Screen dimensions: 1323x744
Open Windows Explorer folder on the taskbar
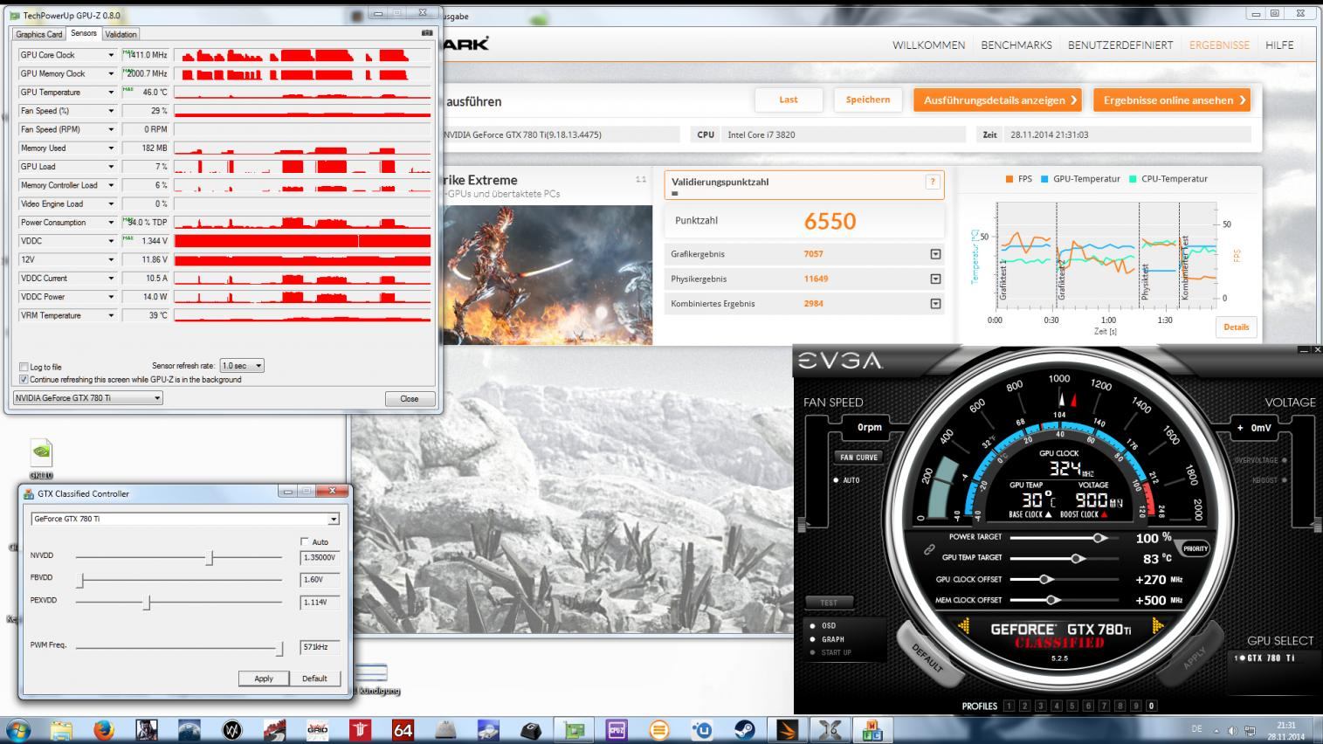click(x=61, y=729)
